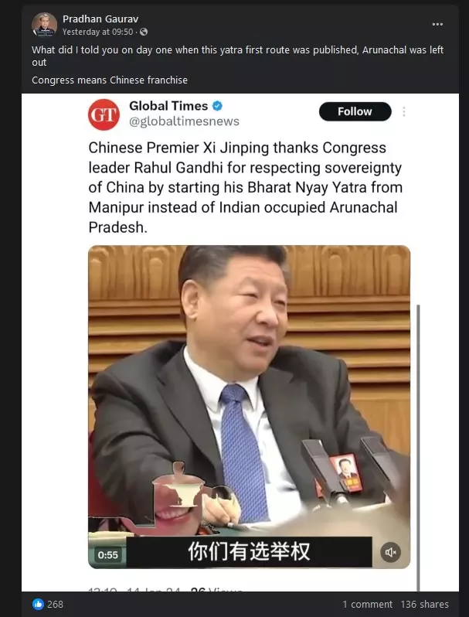This screenshot has height=617, width=469.
Task: Unmute the video with the speaker icon
Action: [x=390, y=553]
